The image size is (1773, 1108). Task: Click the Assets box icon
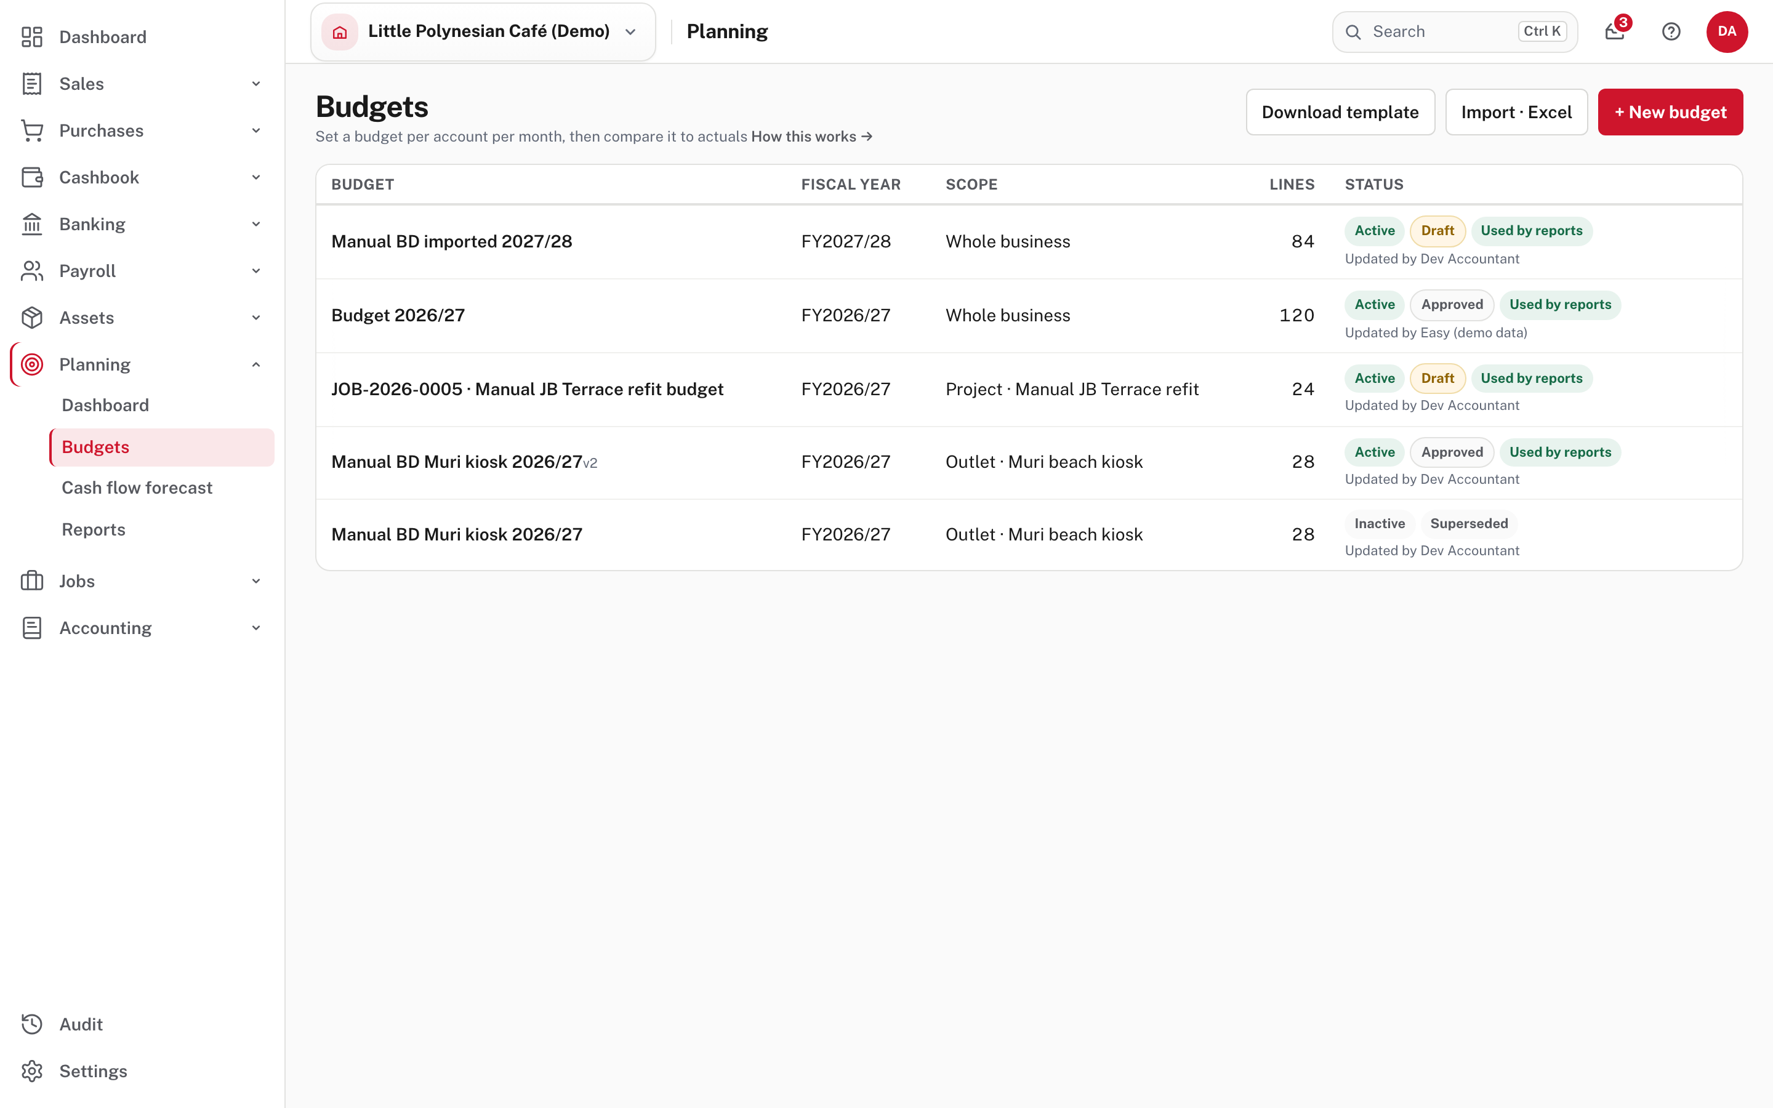click(31, 318)
